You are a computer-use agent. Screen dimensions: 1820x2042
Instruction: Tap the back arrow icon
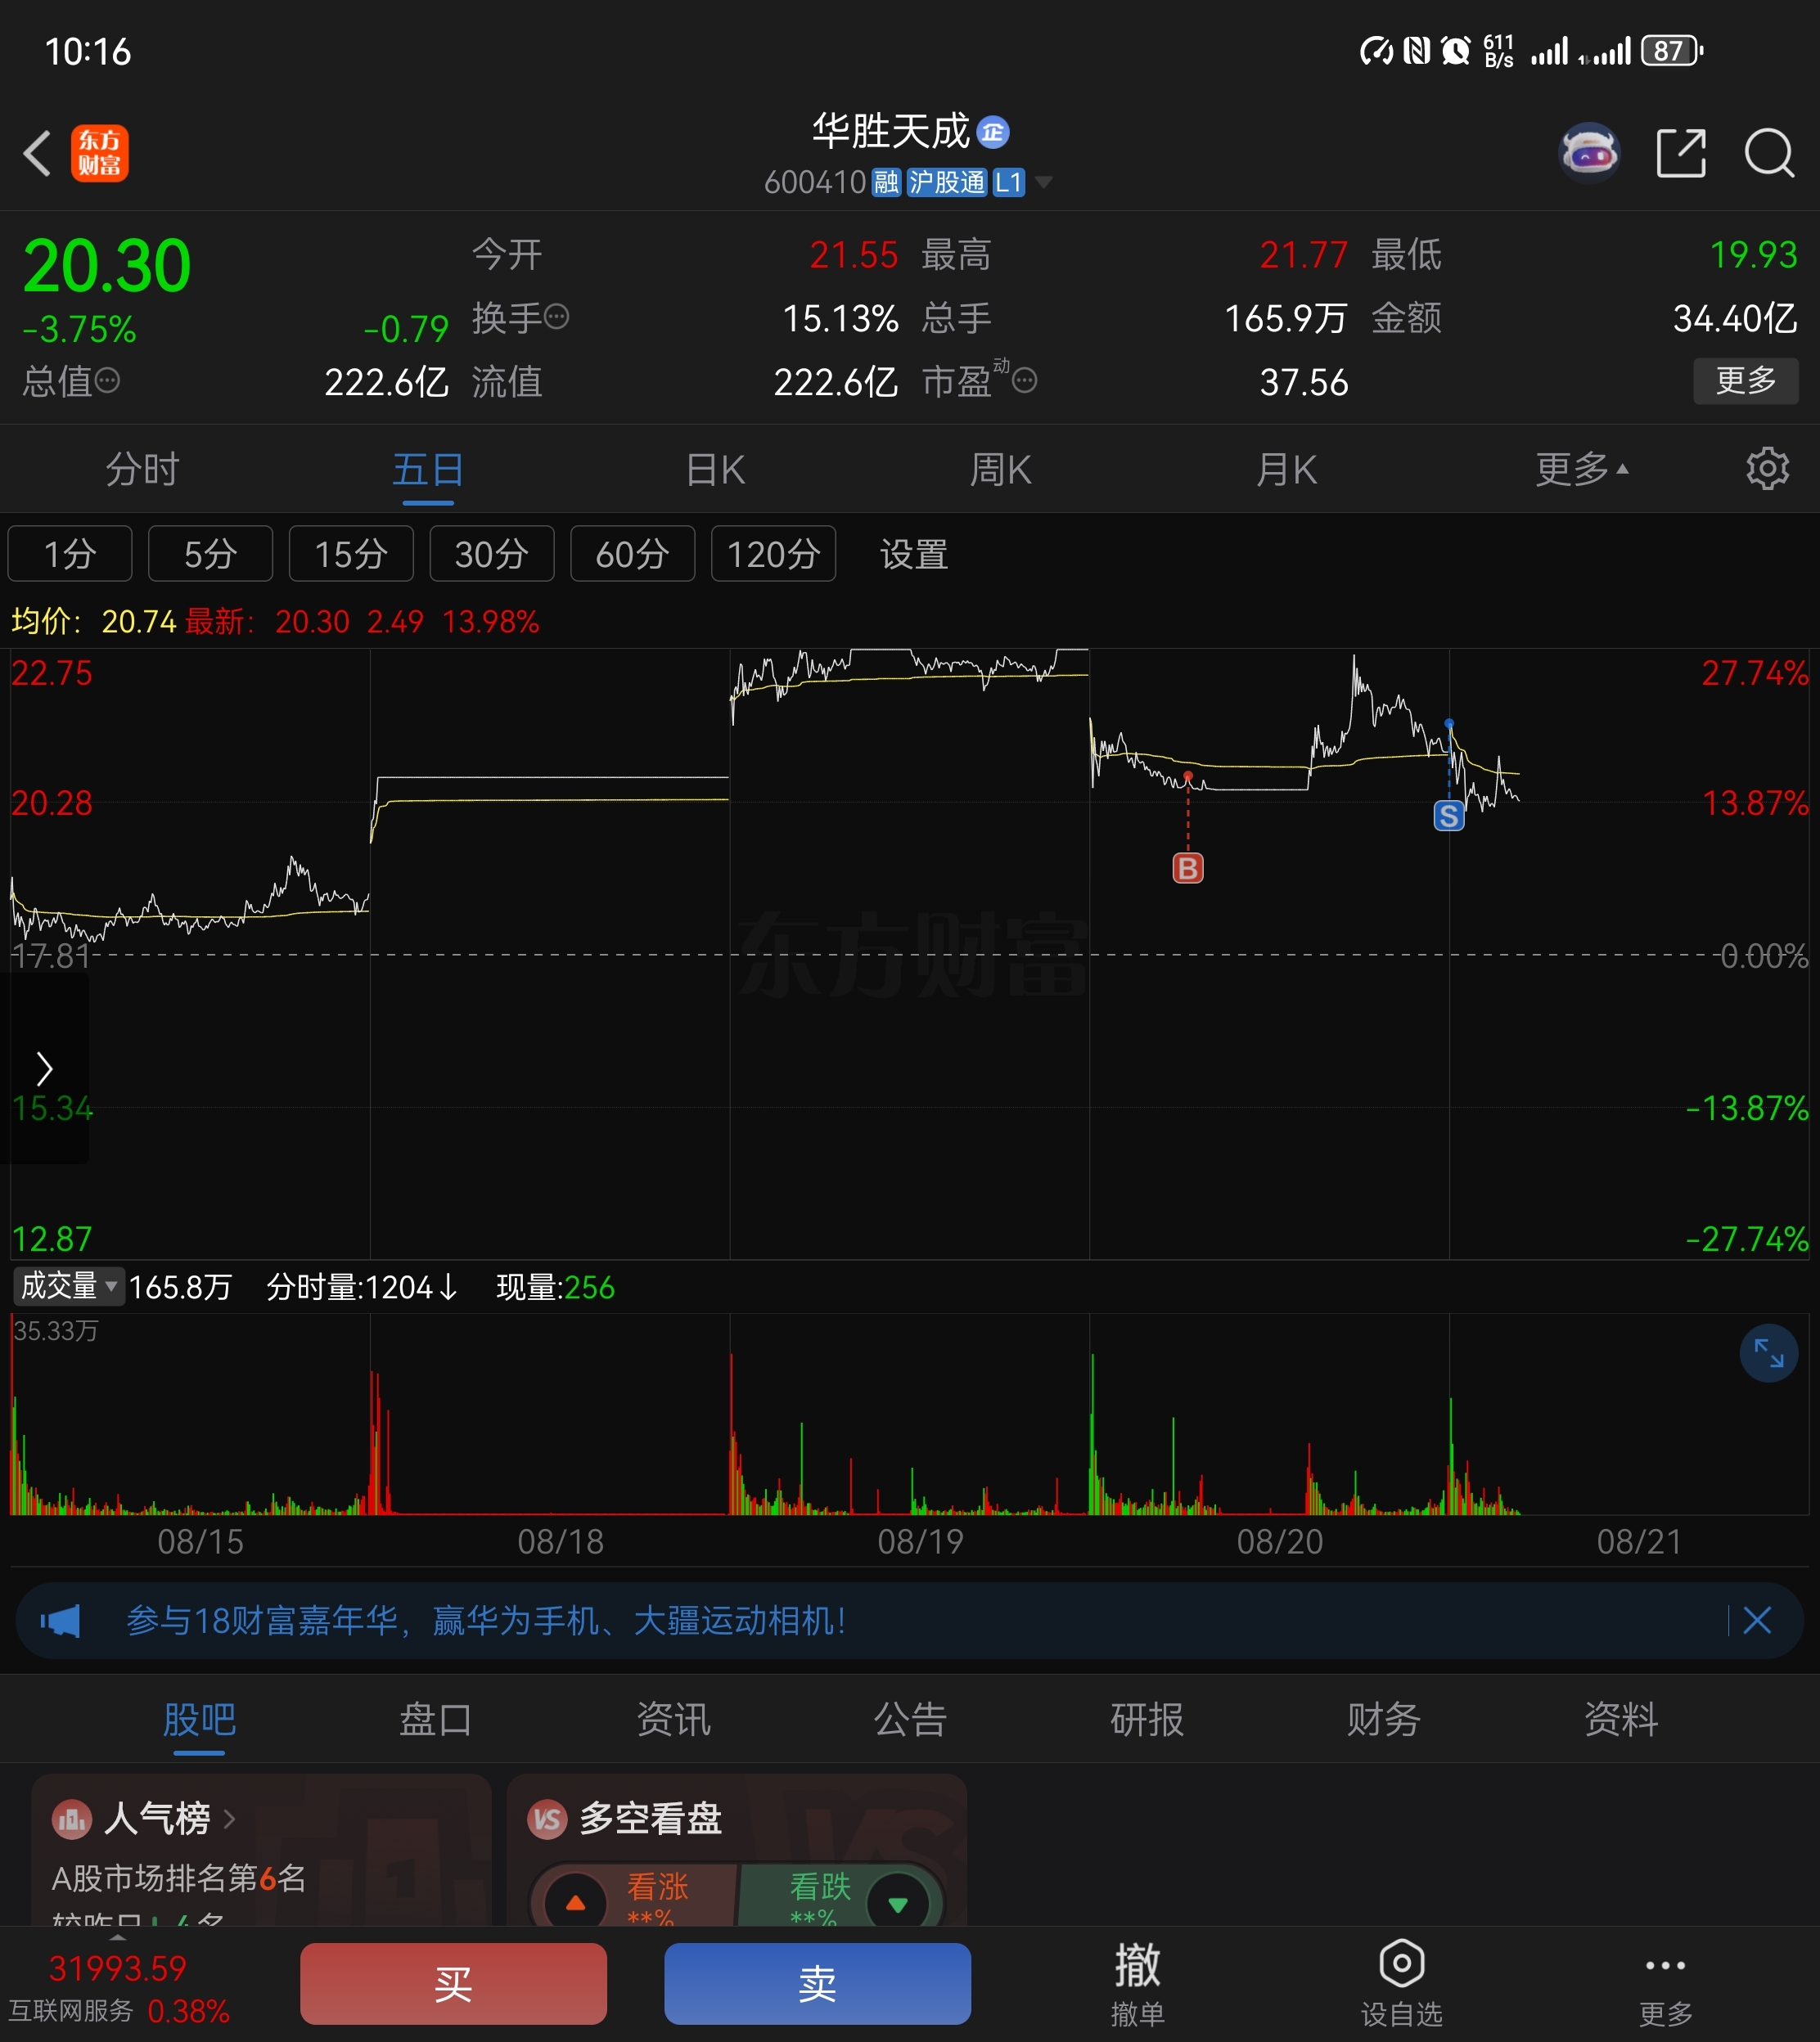point(38,154)
